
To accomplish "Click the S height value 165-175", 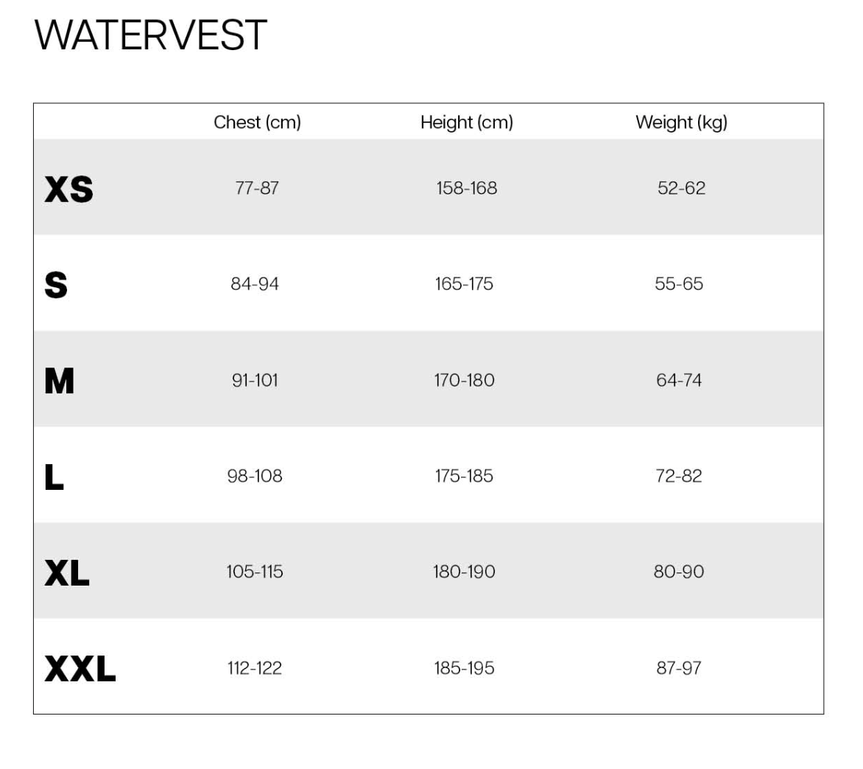I will (464, 284).
